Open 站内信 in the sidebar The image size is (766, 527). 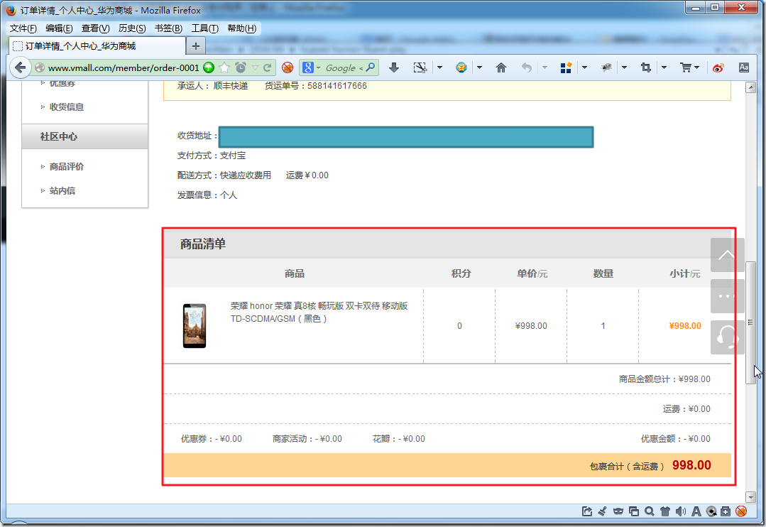pos(62,190)
